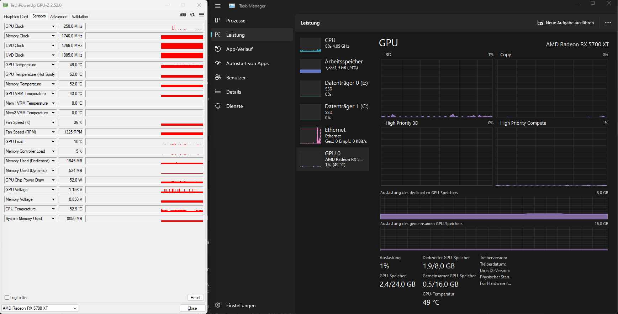Image resolution: width=618 pixels, height=314 pixels.
Task: Expand the Memory Voltage sensor dropdown
Action: pyautogui.click(x=53, y=199)
